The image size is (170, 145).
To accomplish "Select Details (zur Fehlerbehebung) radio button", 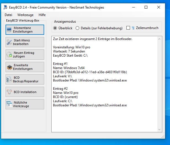I will point(77,28).
